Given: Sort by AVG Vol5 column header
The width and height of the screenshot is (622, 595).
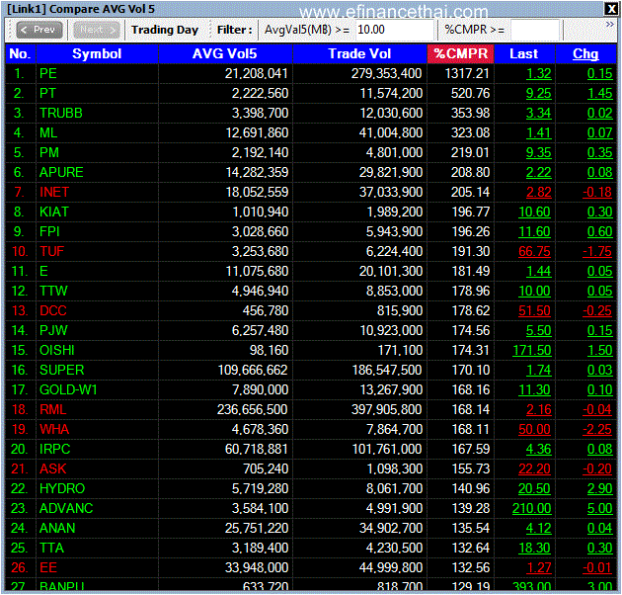Looking at the screenshot, I should tap(225, 53).
